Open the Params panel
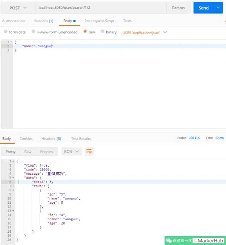Viewport: 226px width, 245px height. tap(178, 8)
